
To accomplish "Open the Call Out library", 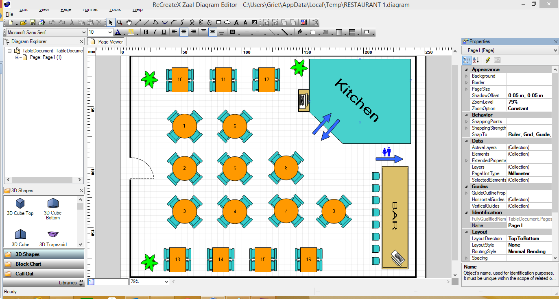I will [24, 274].
